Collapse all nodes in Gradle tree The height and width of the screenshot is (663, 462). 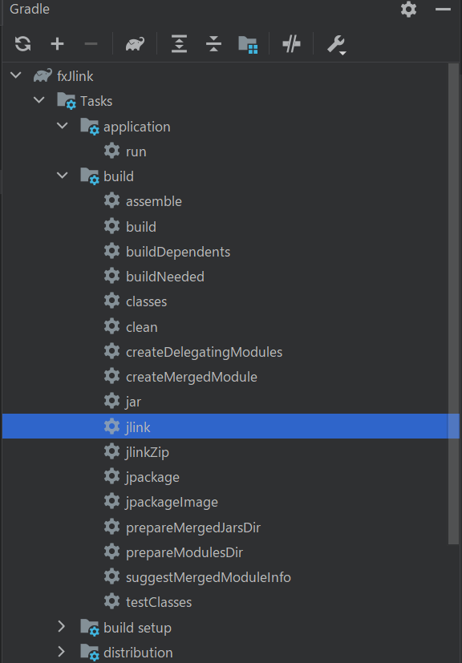click(x=213, y=43)
